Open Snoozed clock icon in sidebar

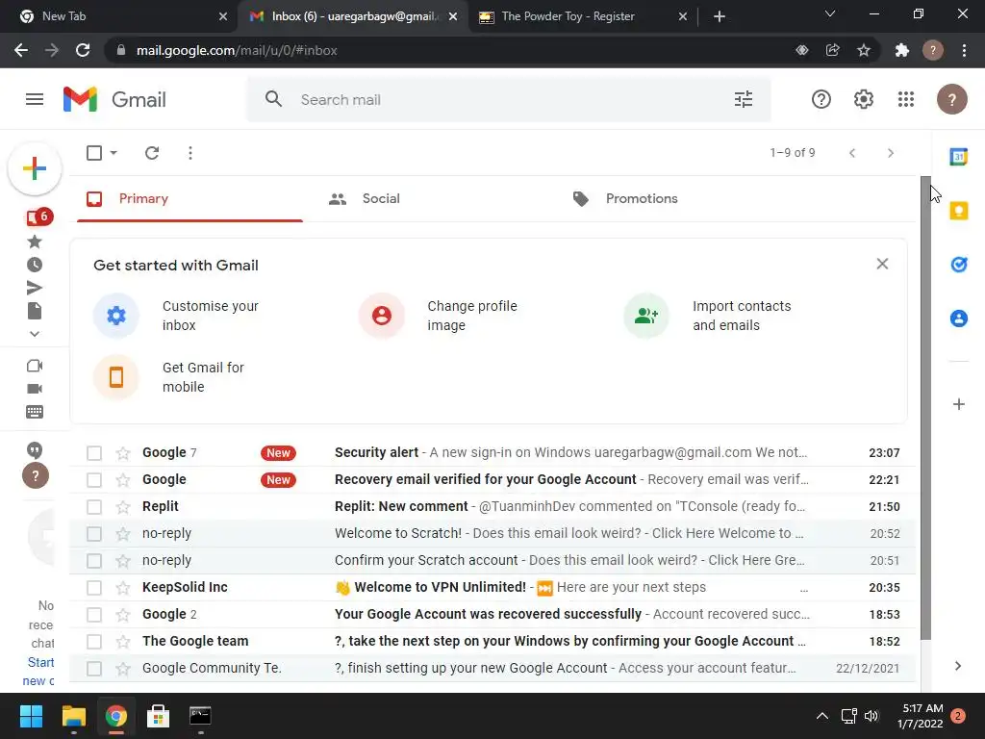[x=35, y=265]
